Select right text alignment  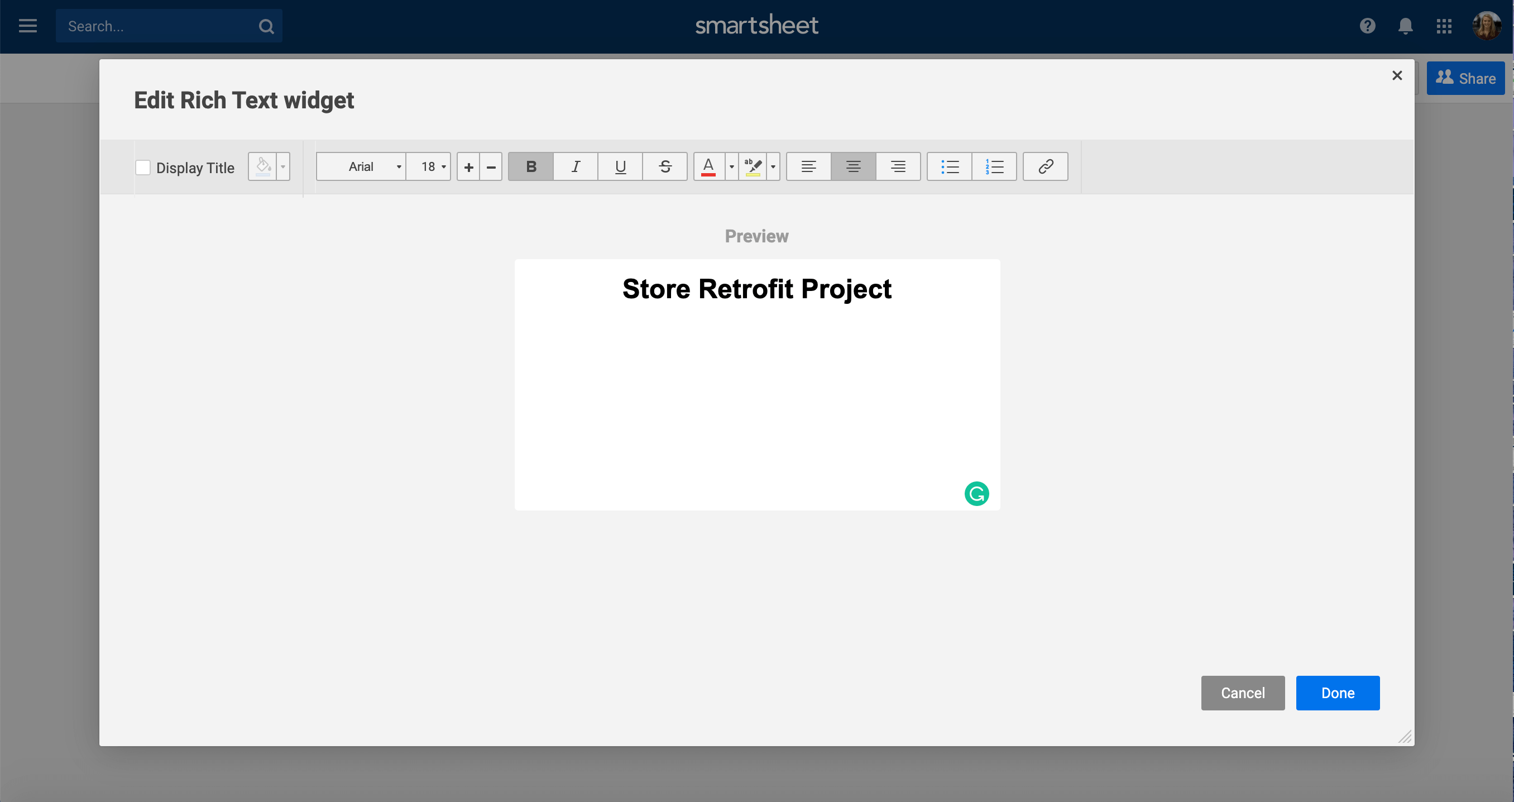coord(898,166)
